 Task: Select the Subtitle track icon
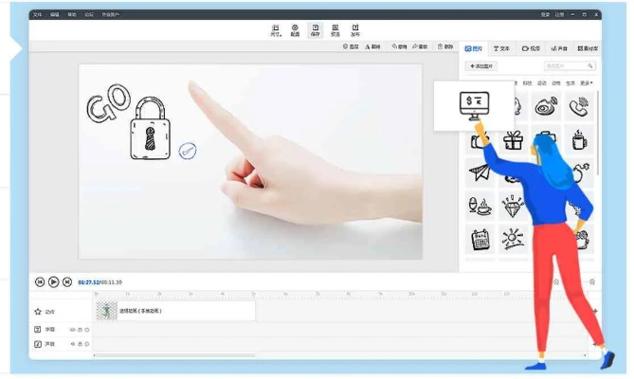click(x=38, y=330)
